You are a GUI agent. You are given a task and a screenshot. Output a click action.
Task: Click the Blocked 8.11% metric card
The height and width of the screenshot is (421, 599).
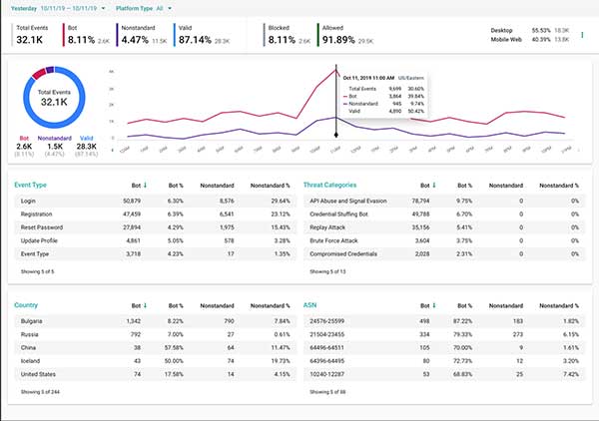pos(290,35)
